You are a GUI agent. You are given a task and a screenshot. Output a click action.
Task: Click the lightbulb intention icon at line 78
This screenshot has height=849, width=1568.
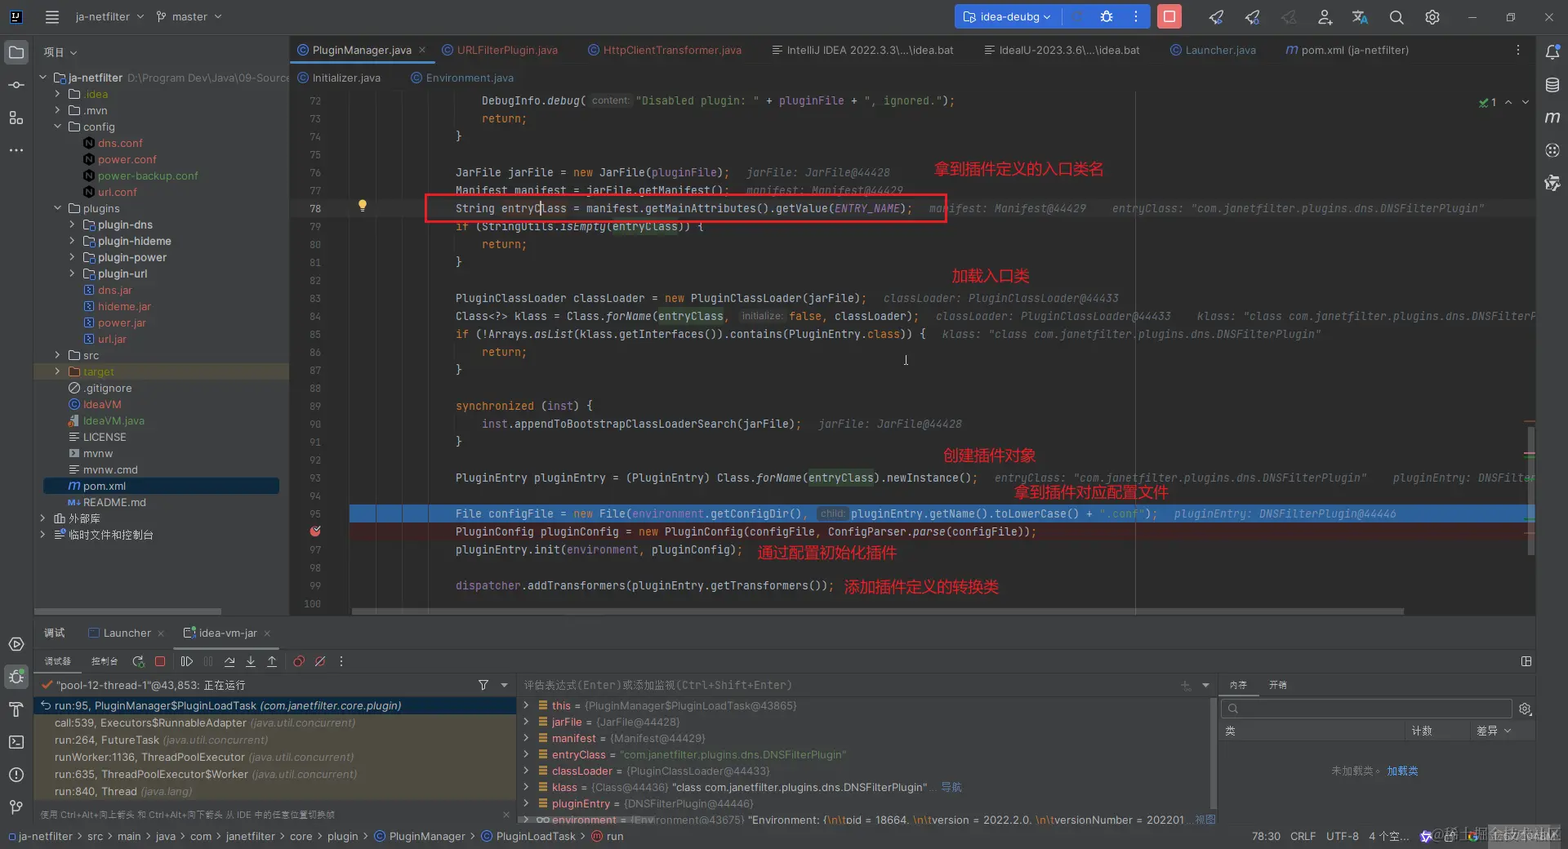[363, 206]
